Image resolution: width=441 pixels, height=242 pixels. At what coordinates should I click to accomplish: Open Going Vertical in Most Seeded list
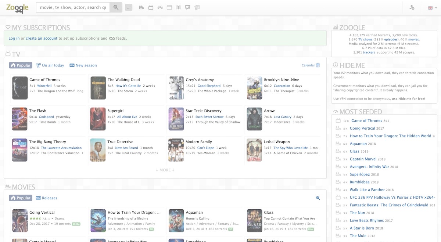(x=362, y=128)
